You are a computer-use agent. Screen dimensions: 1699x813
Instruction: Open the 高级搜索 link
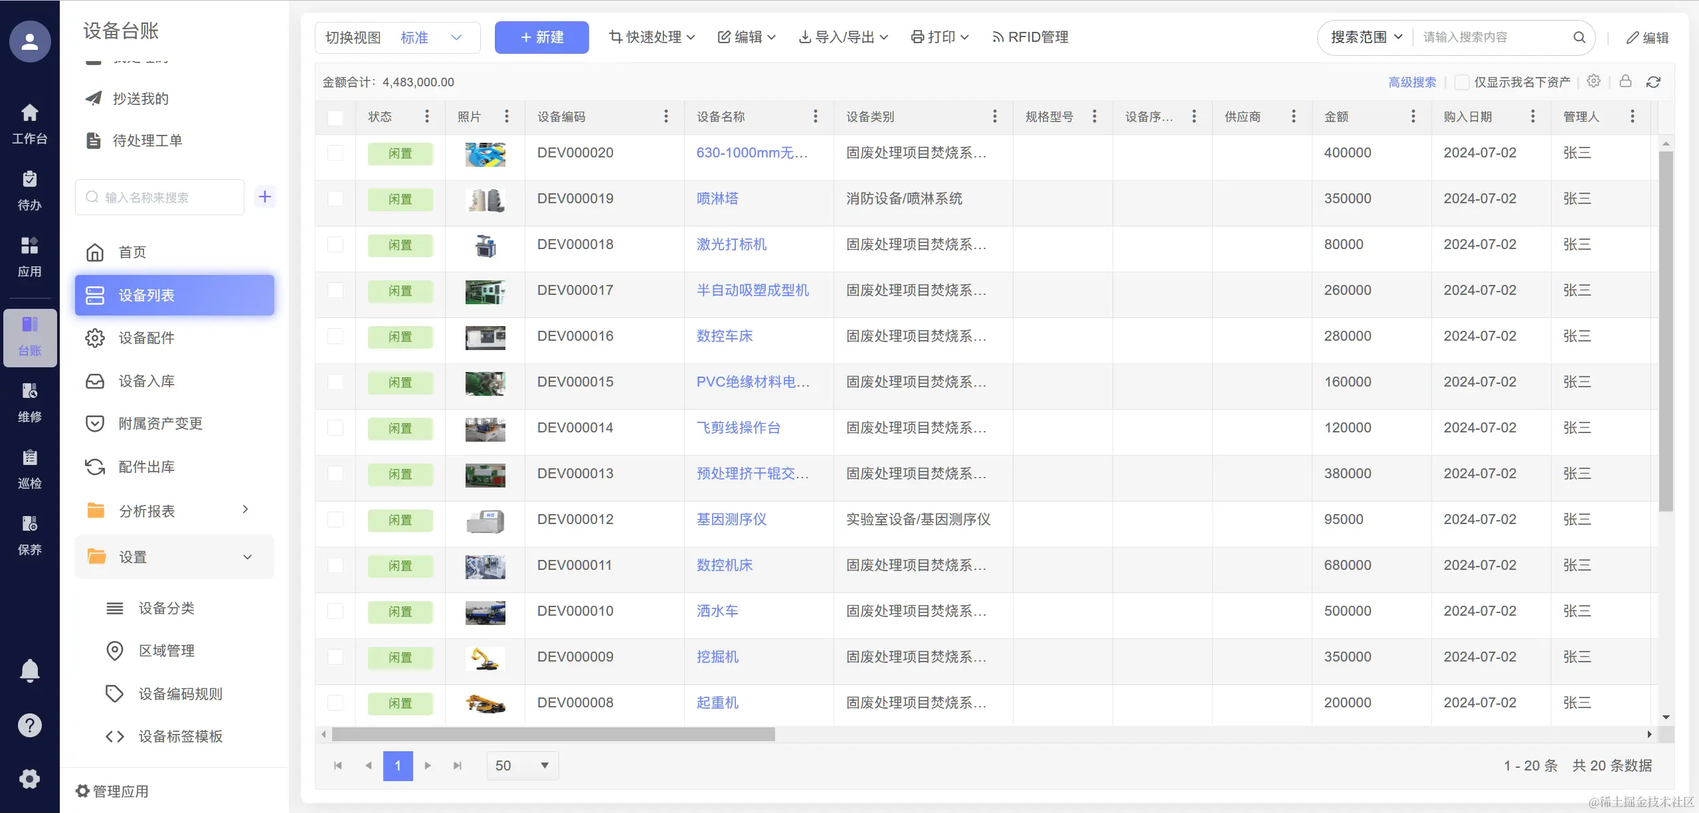(1411, 82)
